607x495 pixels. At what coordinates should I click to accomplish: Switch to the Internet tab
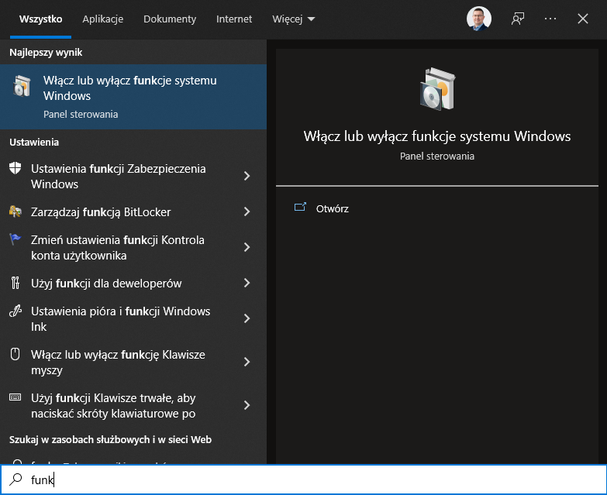pyautogui.click(x=234, y=19)
